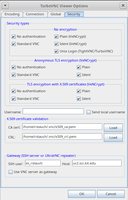Open the Global tab
Image resolution: width=128 pixels, height=200 pixels.
point(56,14)
